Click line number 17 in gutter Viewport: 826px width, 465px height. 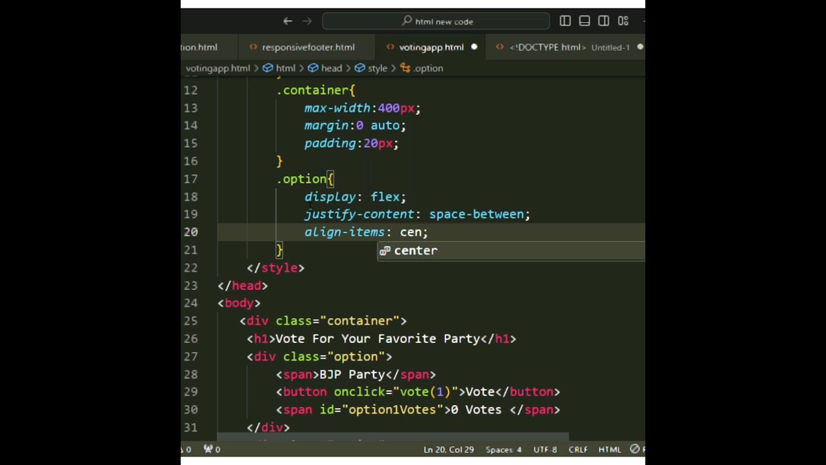click(x=190, y=179)
